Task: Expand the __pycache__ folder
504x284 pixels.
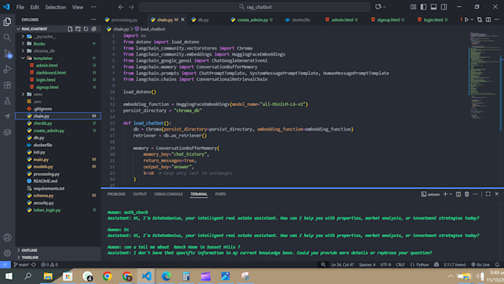Action: tap(23, 36)
